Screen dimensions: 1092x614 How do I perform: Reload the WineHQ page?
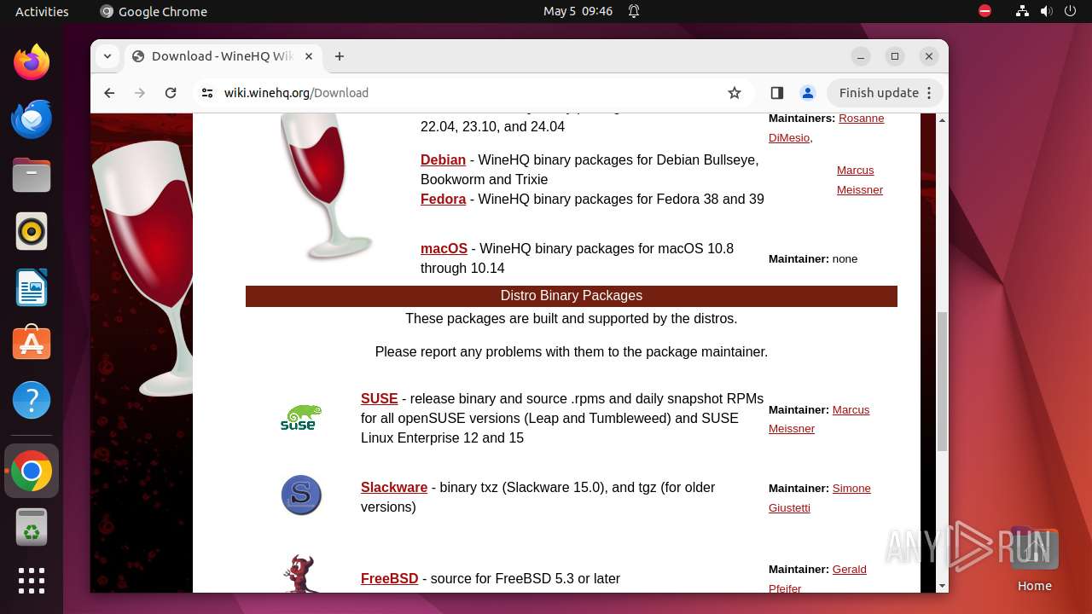[x=171, y=93]
